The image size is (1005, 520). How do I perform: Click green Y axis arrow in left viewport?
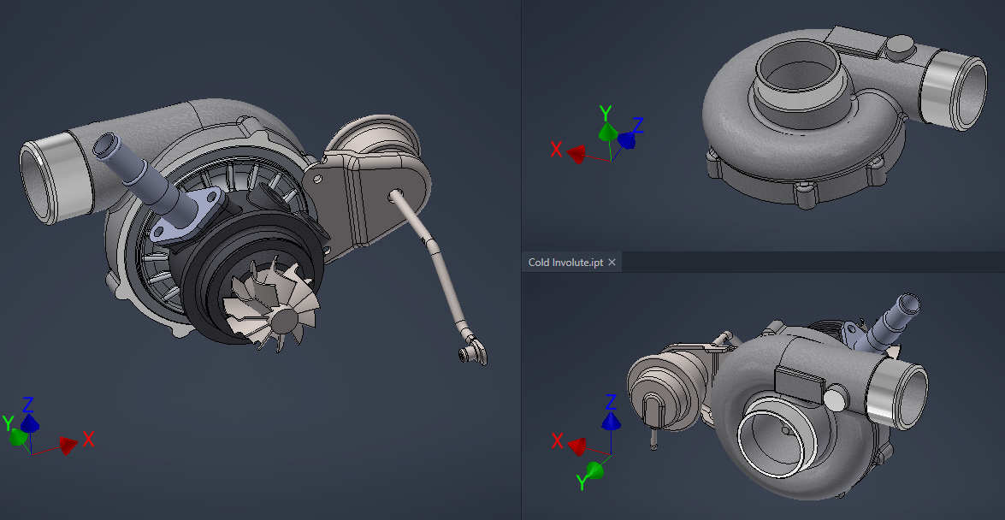[18, 437]
